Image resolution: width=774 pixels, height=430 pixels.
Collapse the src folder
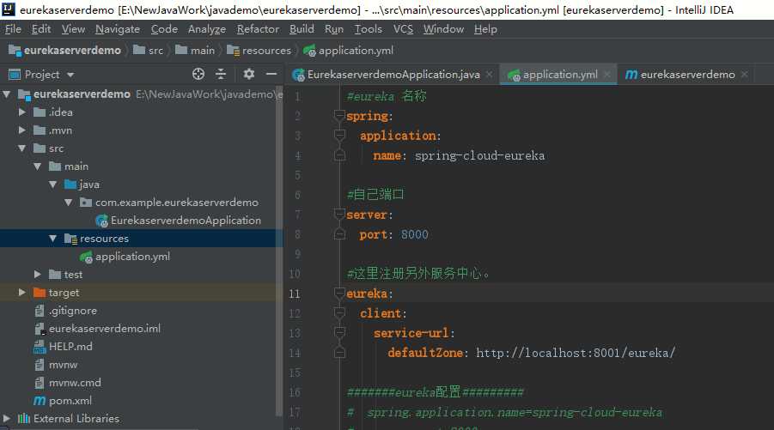coord(21,148)
